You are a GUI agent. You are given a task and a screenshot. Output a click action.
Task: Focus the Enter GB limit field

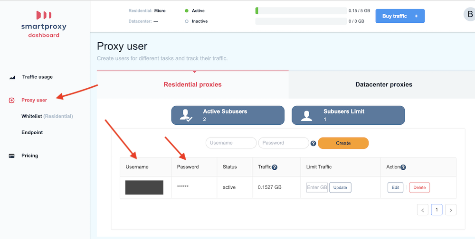click(x=317, y=187)
